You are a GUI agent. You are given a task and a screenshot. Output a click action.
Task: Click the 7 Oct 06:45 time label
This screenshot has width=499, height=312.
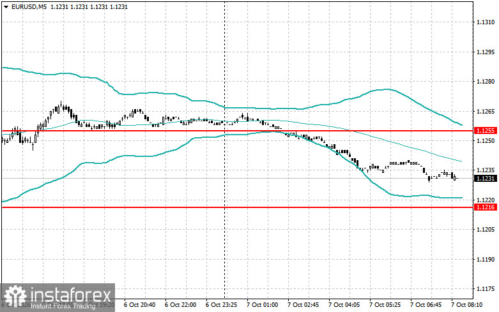coord(426,305)
